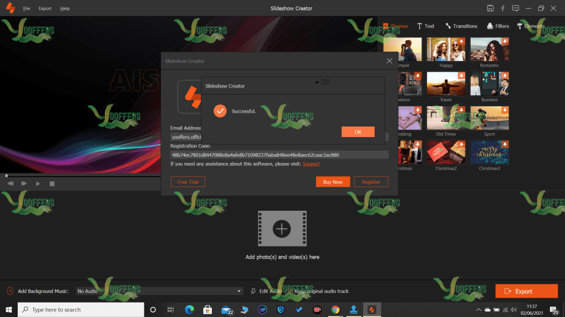Download the Christmas3 theme via its arrow badge
The width and height of the screenshot is (565, 317).
point(505,144)
